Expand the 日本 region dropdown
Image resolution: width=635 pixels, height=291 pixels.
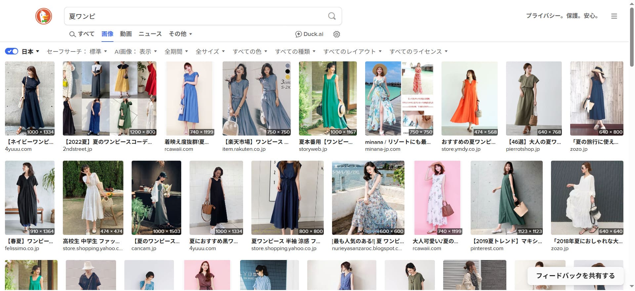click(30, 51)
